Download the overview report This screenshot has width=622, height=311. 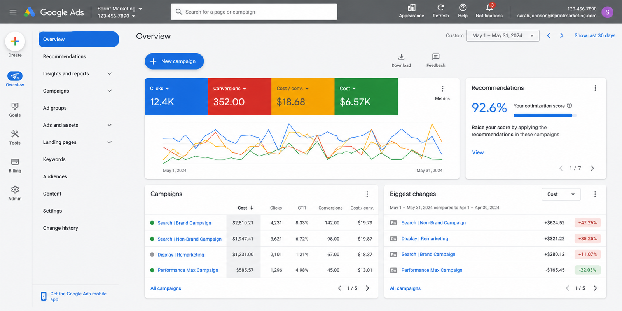(401, 57)
